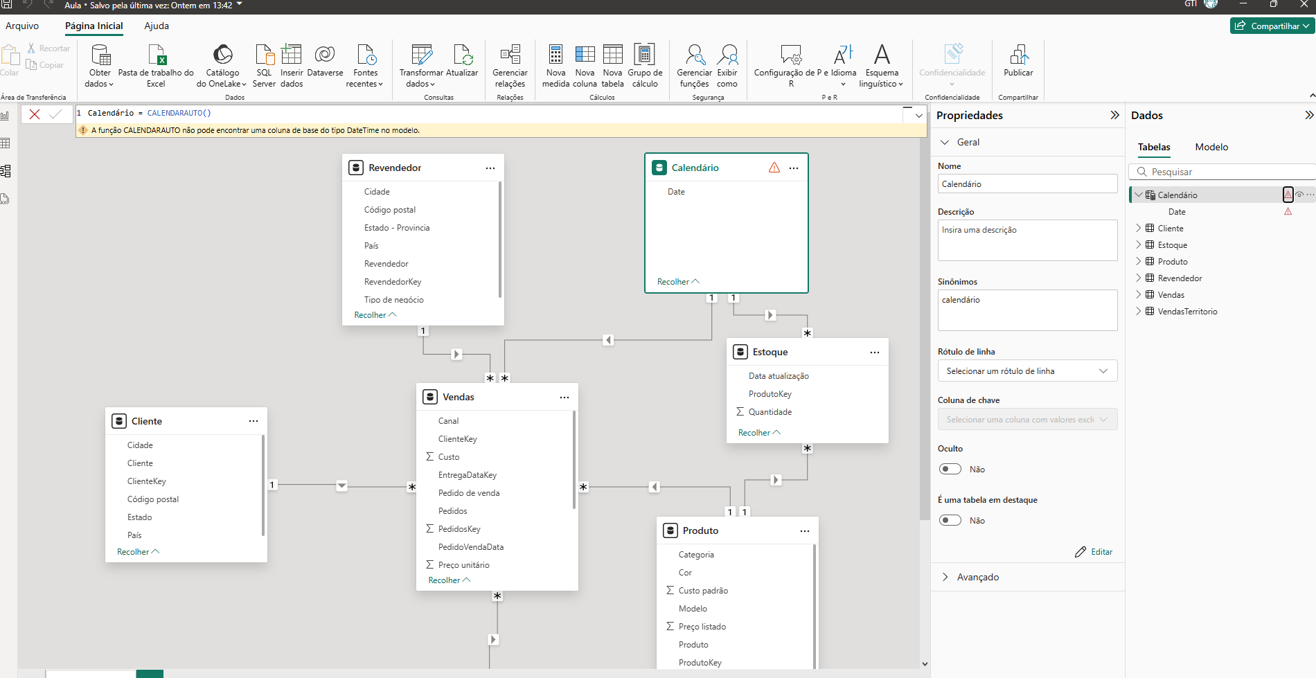Click Recolher on the Cliente card
The width and height of the screenshot is (1316, 678).
(138, 552)
